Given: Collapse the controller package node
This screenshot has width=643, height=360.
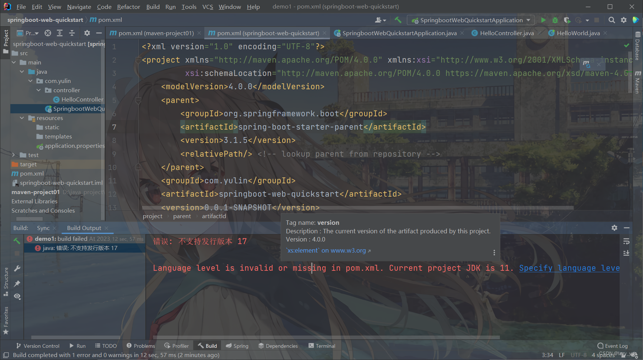Looking at the screenshot, I should [x=39, y=90].
